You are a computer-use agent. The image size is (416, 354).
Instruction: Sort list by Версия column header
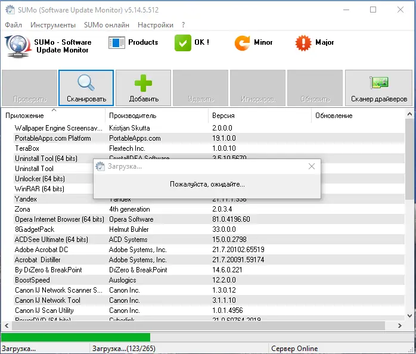pyautogui.click(x=259, y=116)
